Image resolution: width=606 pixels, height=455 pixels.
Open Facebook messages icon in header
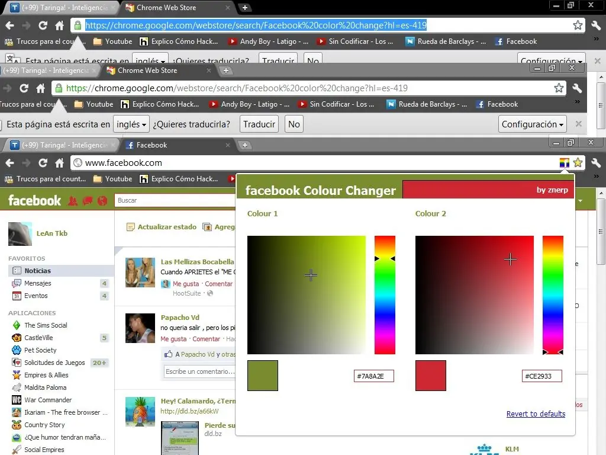[88, 201]
